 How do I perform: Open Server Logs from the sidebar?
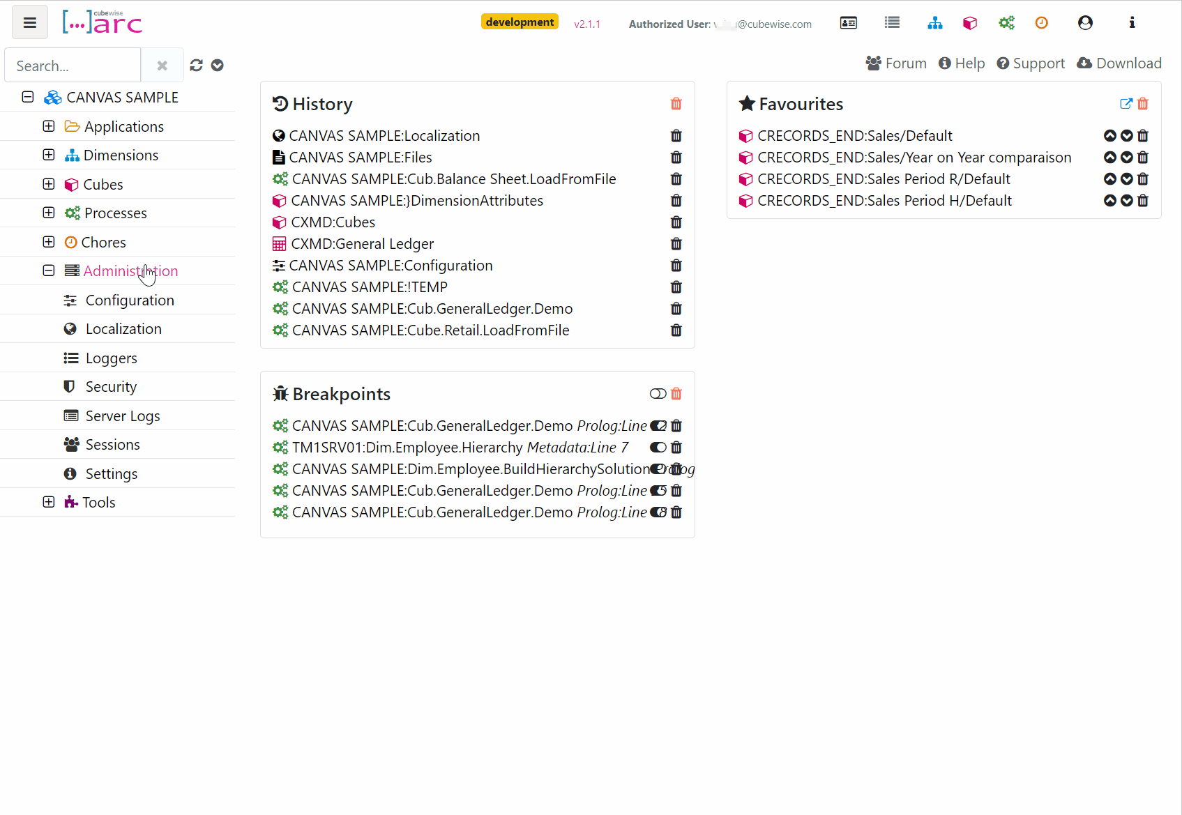122,416
